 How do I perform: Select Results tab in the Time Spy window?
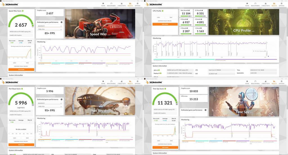(274, 82)
